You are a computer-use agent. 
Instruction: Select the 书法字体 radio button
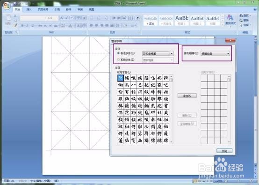[x=118, y=53]
